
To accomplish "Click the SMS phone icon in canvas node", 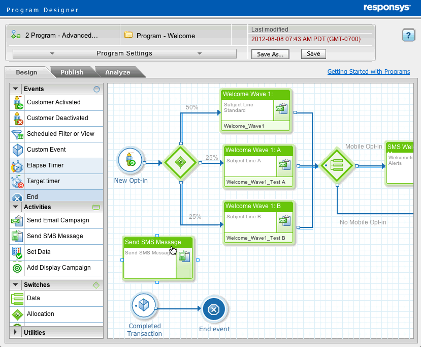I will 184,256.
